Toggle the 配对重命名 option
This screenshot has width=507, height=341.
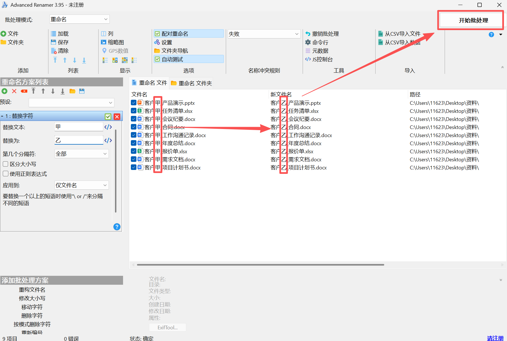pyautogui.click(x=189, y=34)
